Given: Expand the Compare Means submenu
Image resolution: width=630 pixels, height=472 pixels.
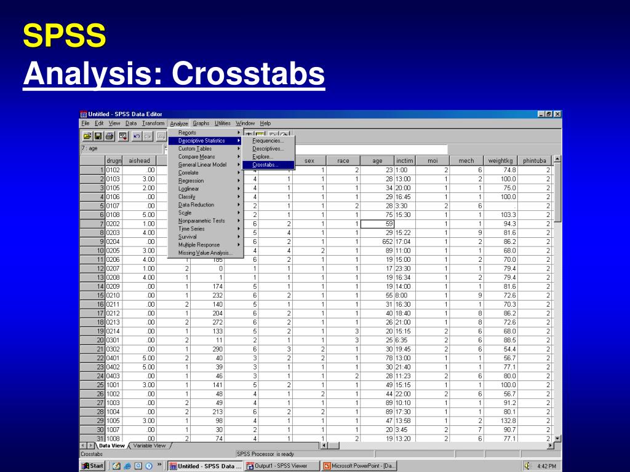Looking at the screenshot, I should coord(205,157).
